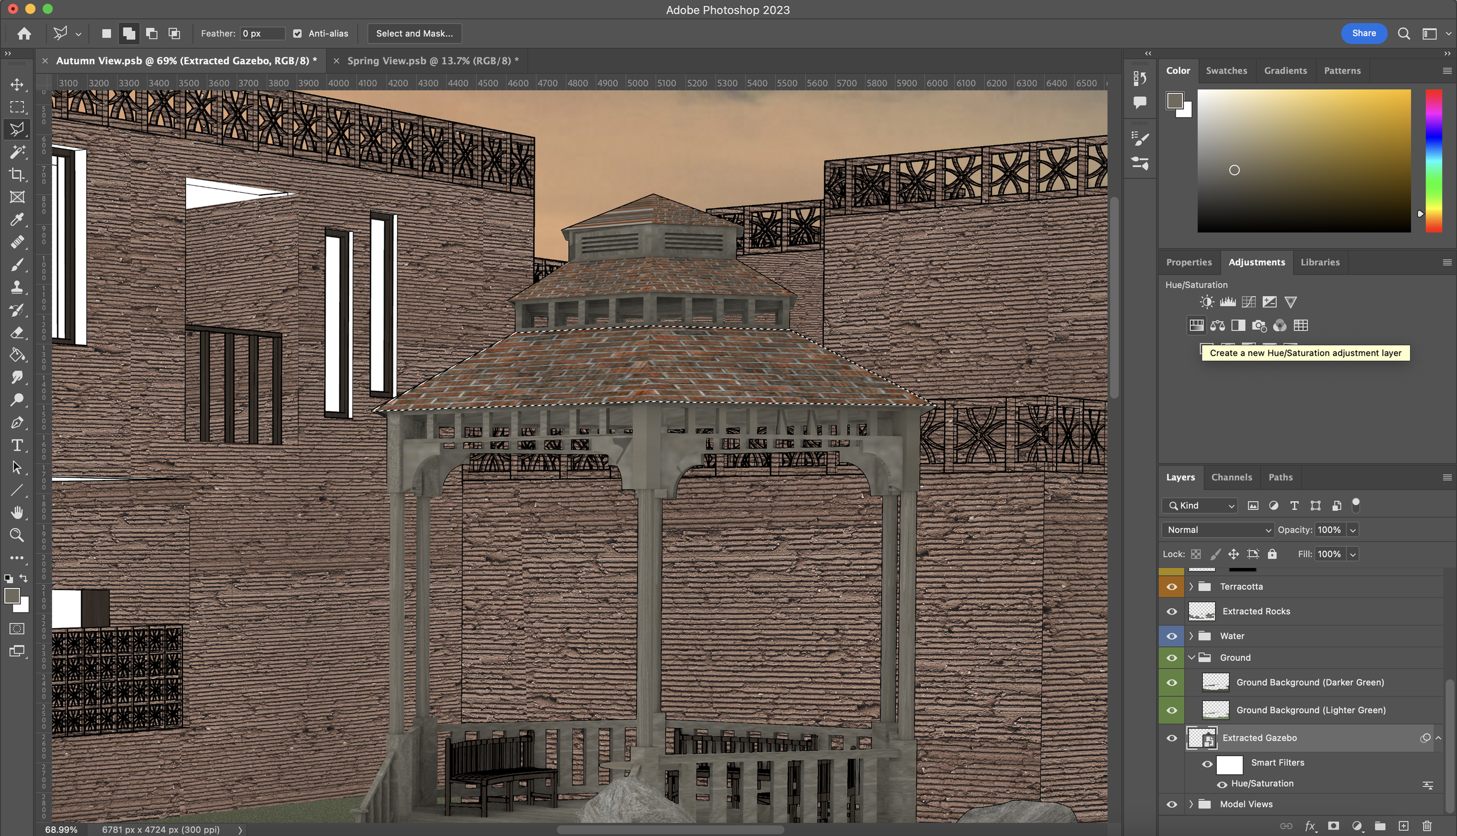
Task: Expand the Terracotta group
Action: [x=1191, y=587]
